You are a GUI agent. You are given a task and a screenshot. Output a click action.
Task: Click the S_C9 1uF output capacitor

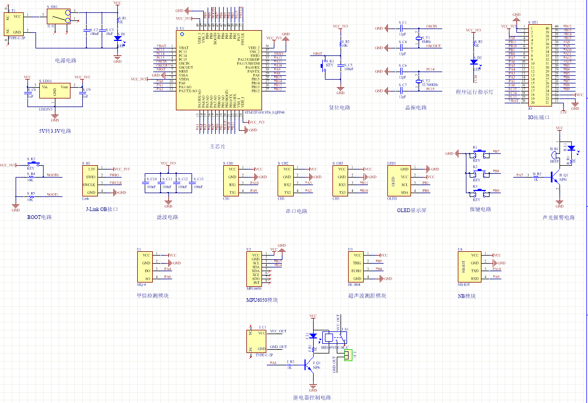click(82, 93)
